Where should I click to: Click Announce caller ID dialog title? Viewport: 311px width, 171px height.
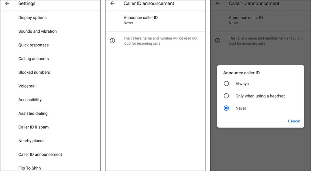tap(241, 73)
